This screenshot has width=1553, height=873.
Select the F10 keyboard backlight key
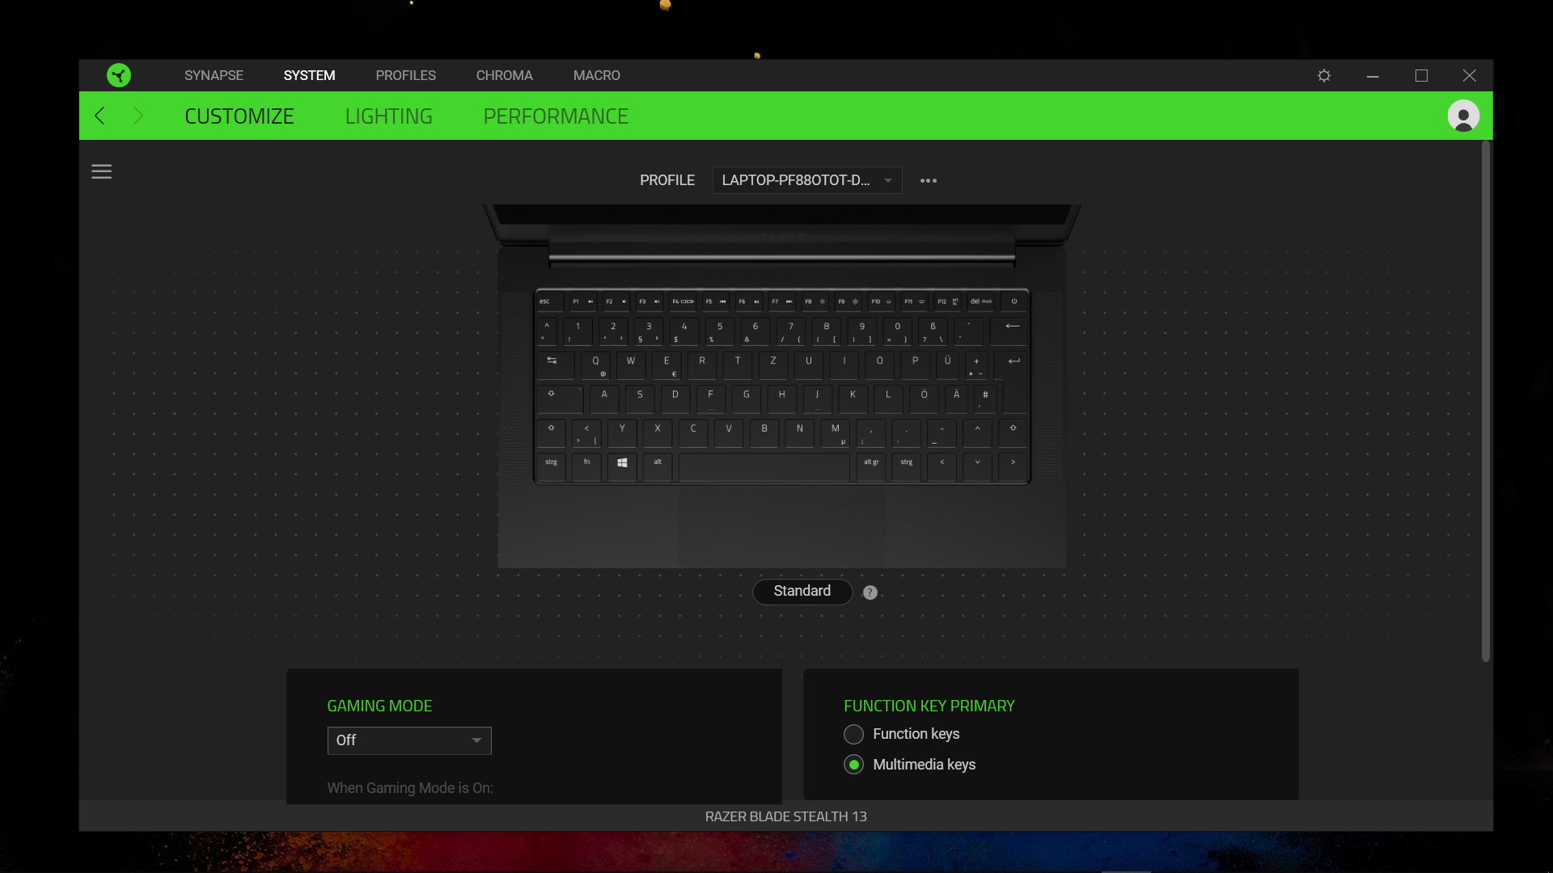coord(882,302)
